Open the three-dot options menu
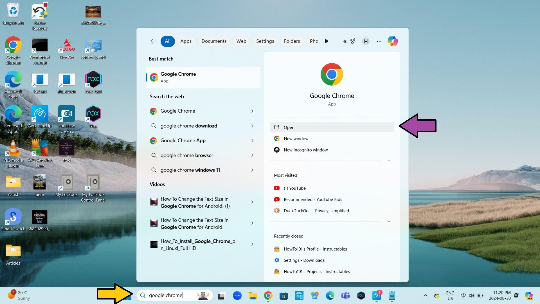The width and height of the screenshot is (540, 304). coord(379,41)
